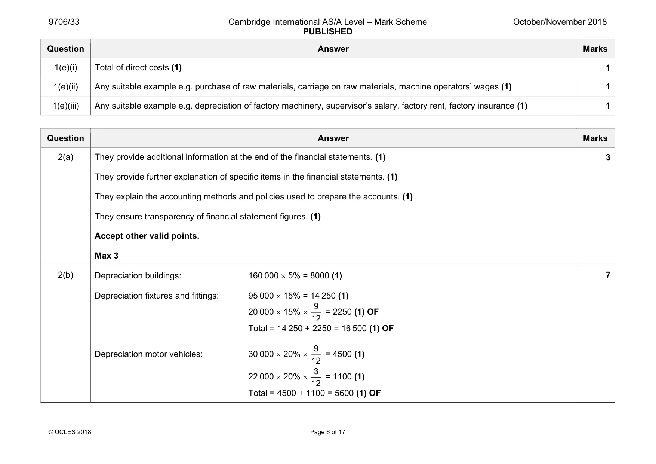This screenshot has width=656, height=464.
Task: Click the answer about purchase of raw materials
Action: tap(303, 87)
